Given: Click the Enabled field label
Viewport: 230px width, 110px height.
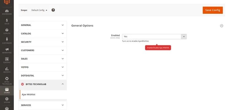Looking at the screenshot, I should pos(115,35).
